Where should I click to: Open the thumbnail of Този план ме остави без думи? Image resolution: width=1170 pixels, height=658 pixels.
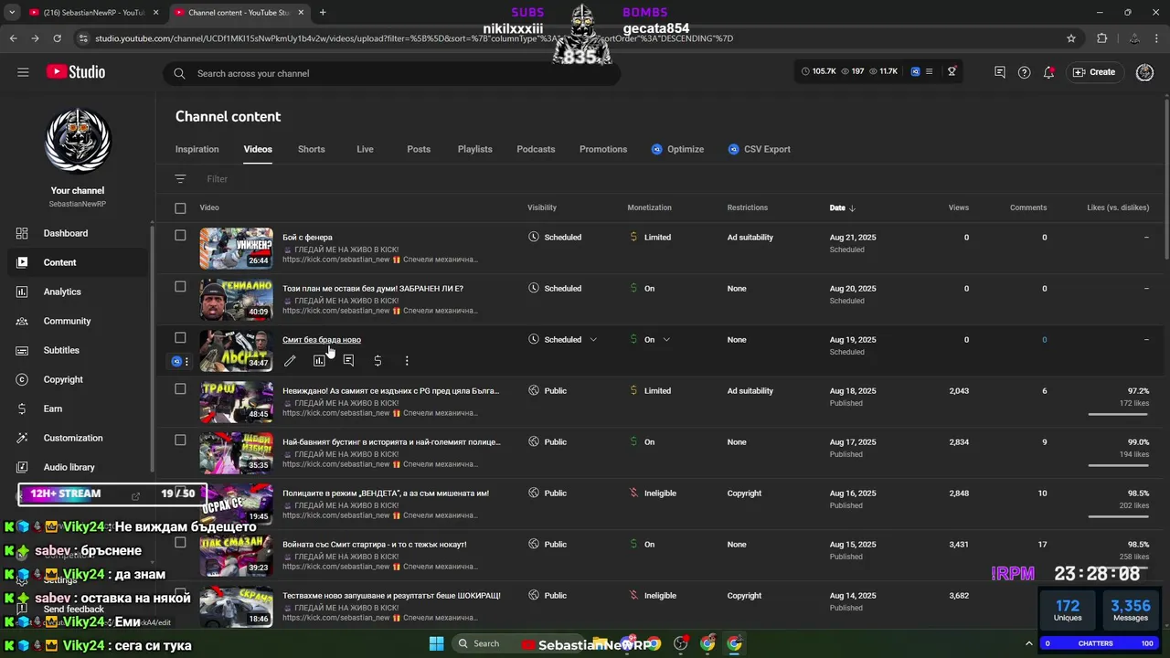pyautogui.click(x=236, y=299)
